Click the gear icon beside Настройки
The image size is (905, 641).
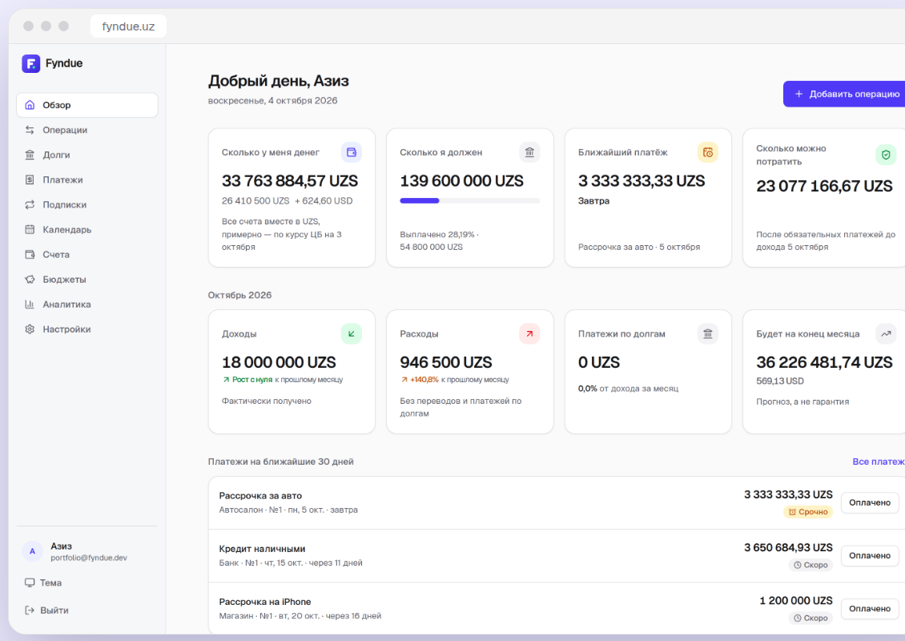(30, 329)
